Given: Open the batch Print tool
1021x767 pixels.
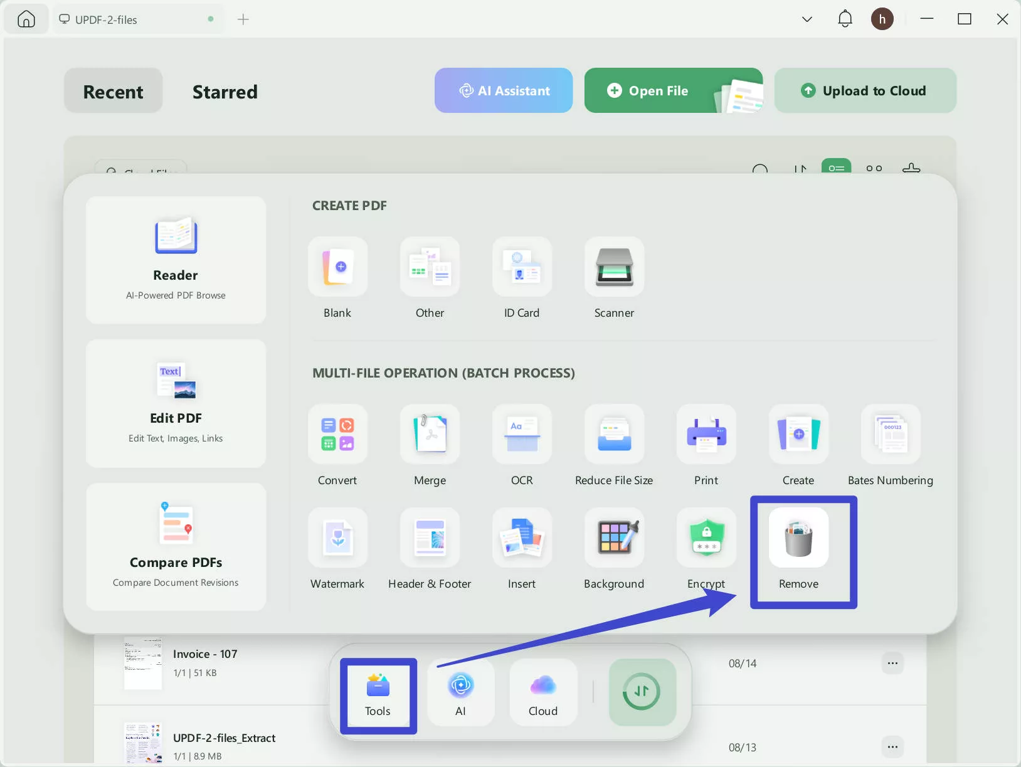Looking at the screenshot, I should point(706,434).
